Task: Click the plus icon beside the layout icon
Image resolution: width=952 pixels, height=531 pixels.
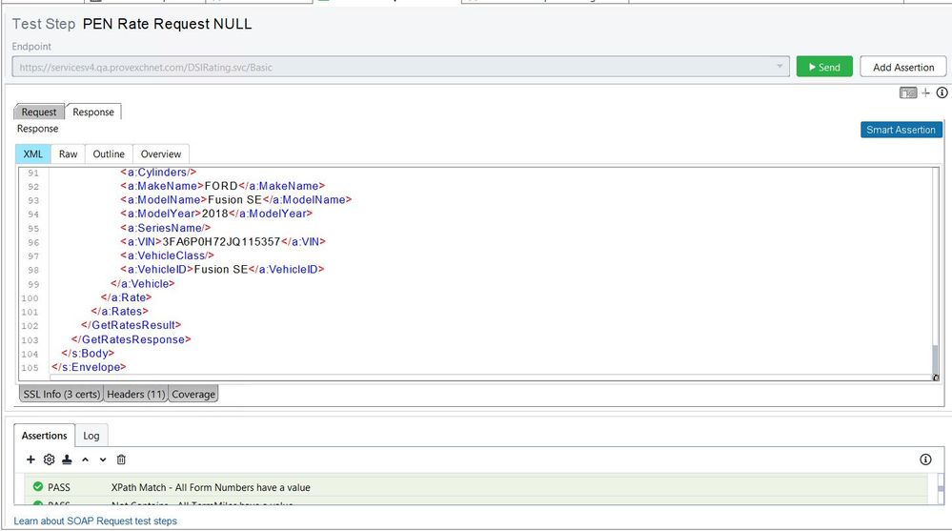Action: click(925, 92)
